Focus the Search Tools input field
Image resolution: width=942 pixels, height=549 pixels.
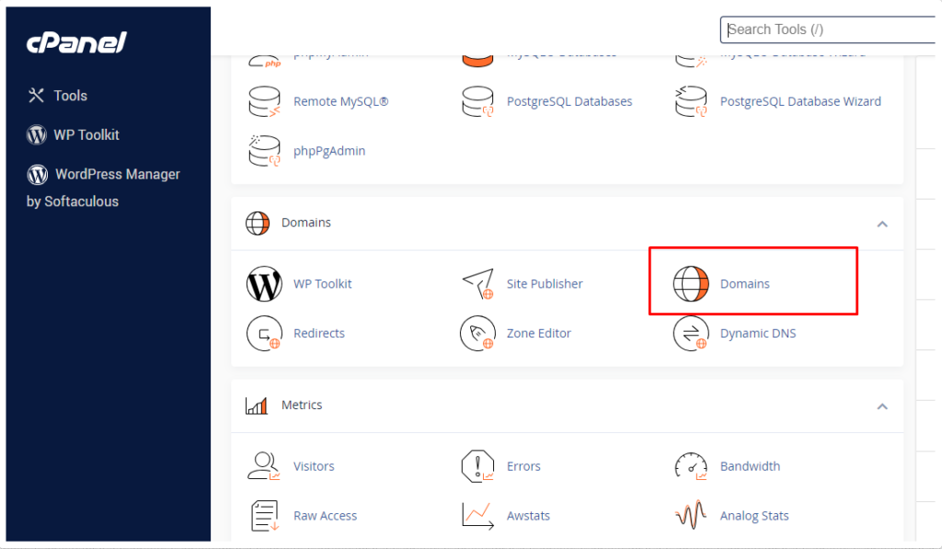(829, 30)
